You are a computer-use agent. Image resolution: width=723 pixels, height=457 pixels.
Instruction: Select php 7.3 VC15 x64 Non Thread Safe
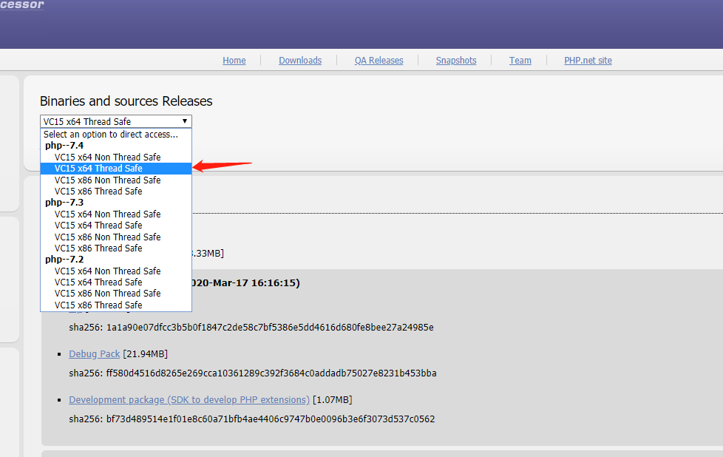116,214
